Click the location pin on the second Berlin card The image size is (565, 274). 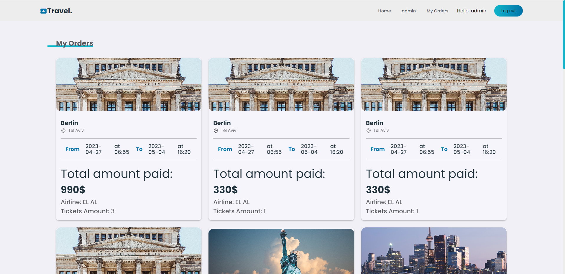[x=216, y=130]
